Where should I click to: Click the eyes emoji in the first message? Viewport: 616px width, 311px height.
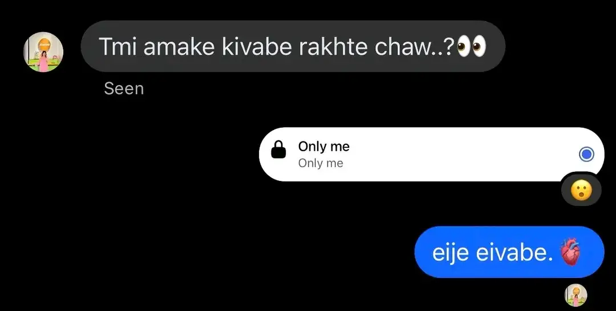coord(472,46)
